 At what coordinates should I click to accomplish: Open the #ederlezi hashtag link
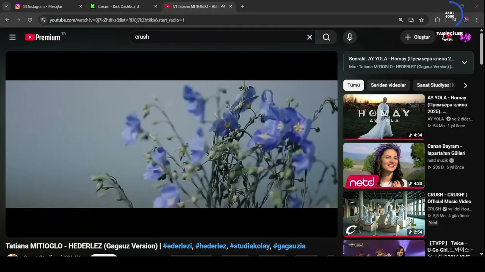(177, 246)
